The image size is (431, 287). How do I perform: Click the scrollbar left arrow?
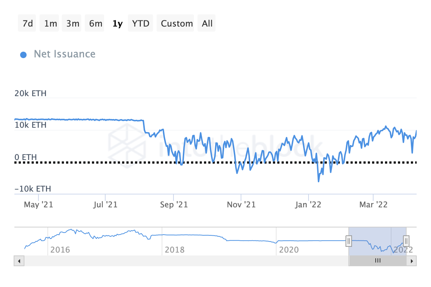[x=19, y=261]
